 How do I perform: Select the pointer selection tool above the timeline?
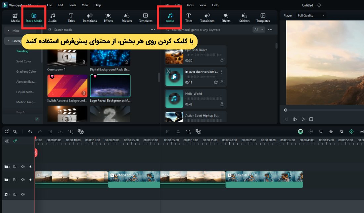pyautogui.click(x=15, y=131)
